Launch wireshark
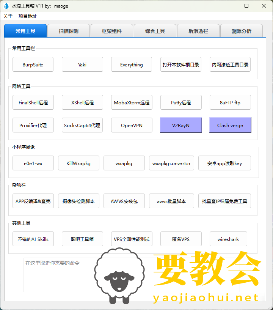The image size is (273, 310). (228, 239)
